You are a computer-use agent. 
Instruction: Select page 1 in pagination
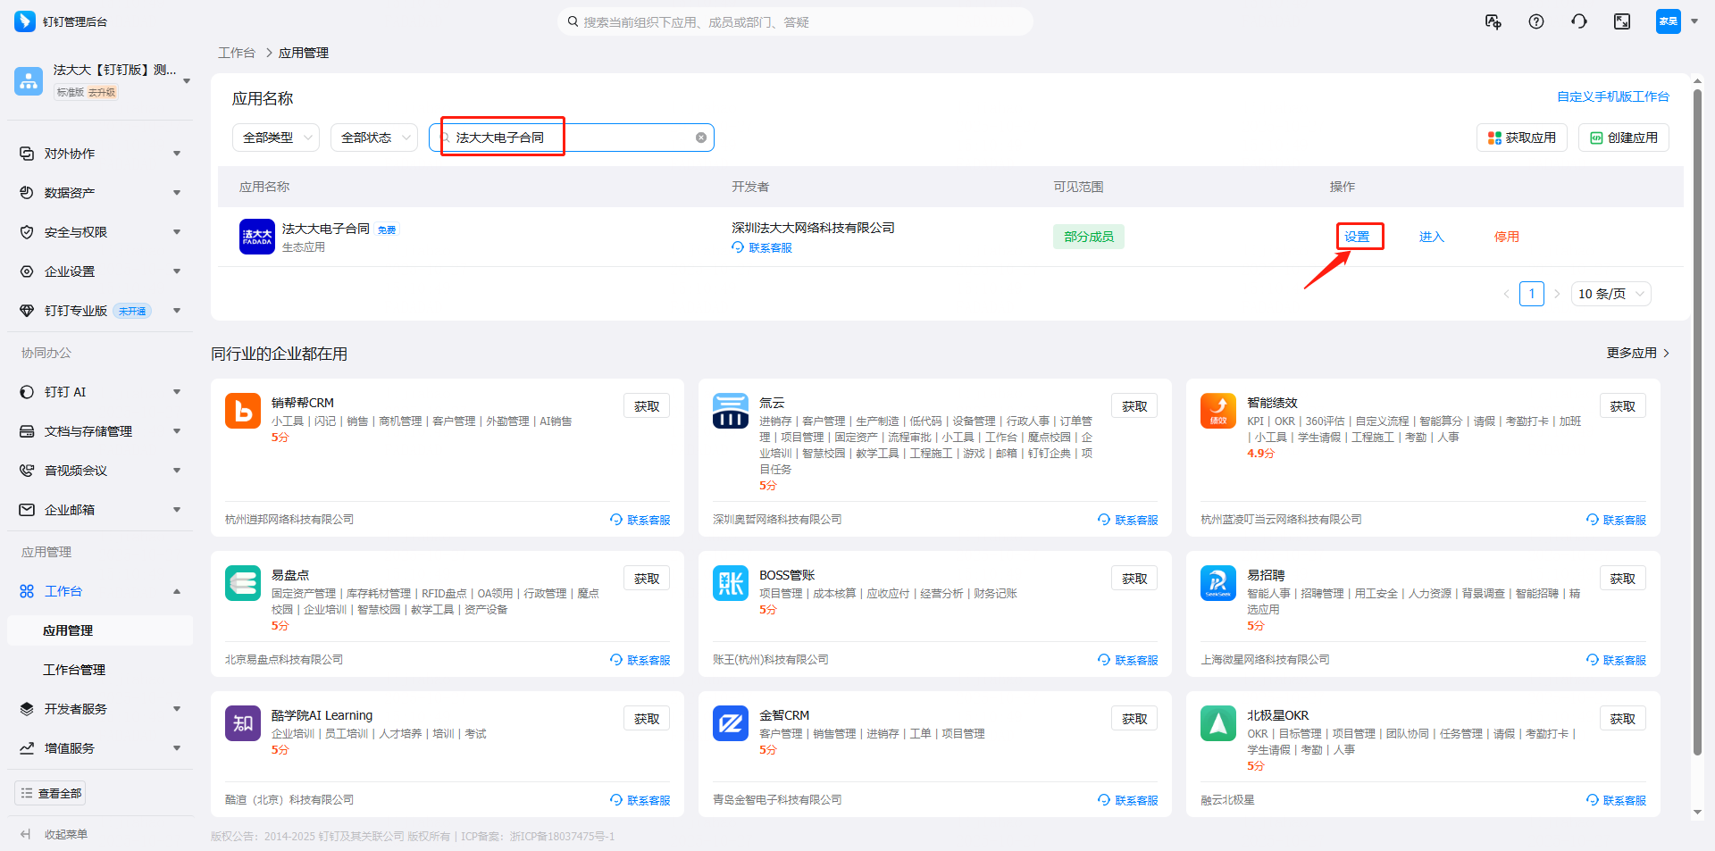(x=1532, y=294)
